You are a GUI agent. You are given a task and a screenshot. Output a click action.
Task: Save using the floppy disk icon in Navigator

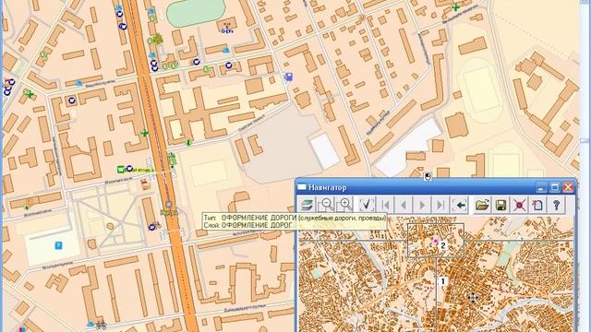pos(501,205)
